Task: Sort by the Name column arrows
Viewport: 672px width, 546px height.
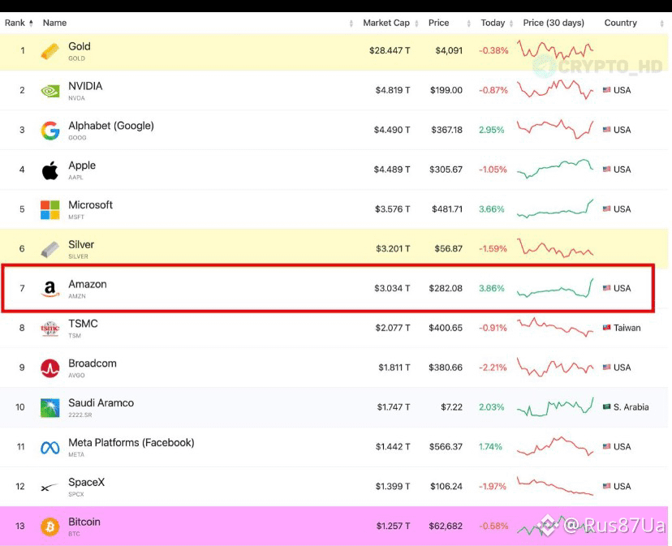Action: click(351, 24)
